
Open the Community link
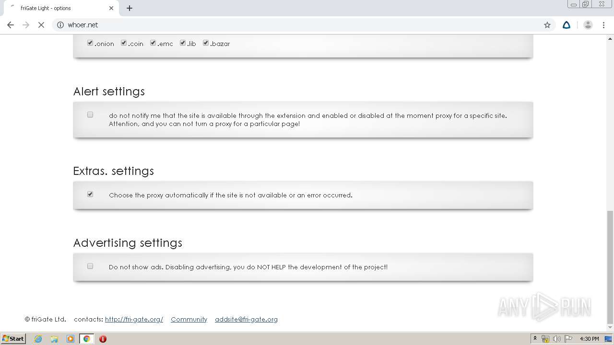point(189,319)
